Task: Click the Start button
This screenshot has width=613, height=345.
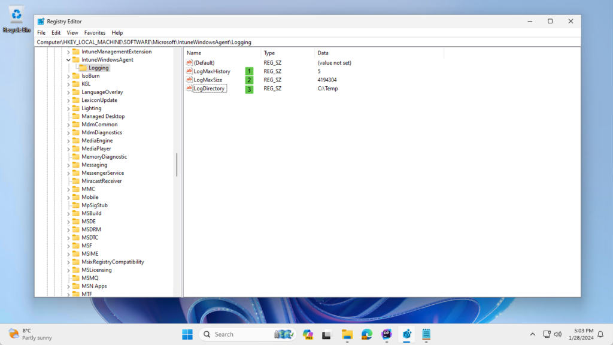Action: (186, 334)
